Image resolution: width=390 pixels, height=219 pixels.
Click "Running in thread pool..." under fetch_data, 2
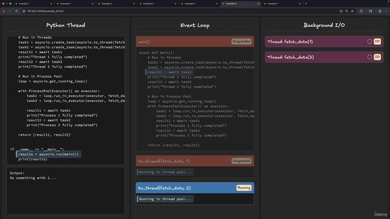tap(165, 199)
